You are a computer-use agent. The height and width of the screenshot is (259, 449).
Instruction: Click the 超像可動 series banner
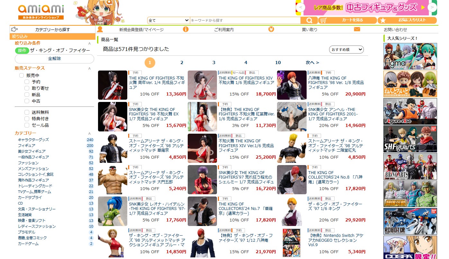(410, 194)
